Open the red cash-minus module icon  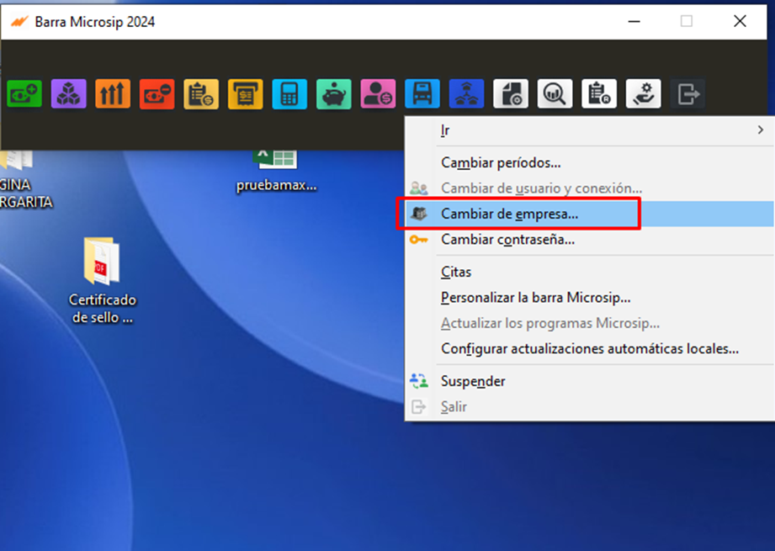[x=157, y=93]
